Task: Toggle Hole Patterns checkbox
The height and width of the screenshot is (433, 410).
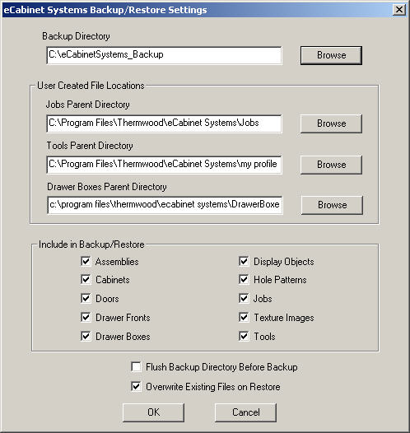Action: [x=244, y=279]
